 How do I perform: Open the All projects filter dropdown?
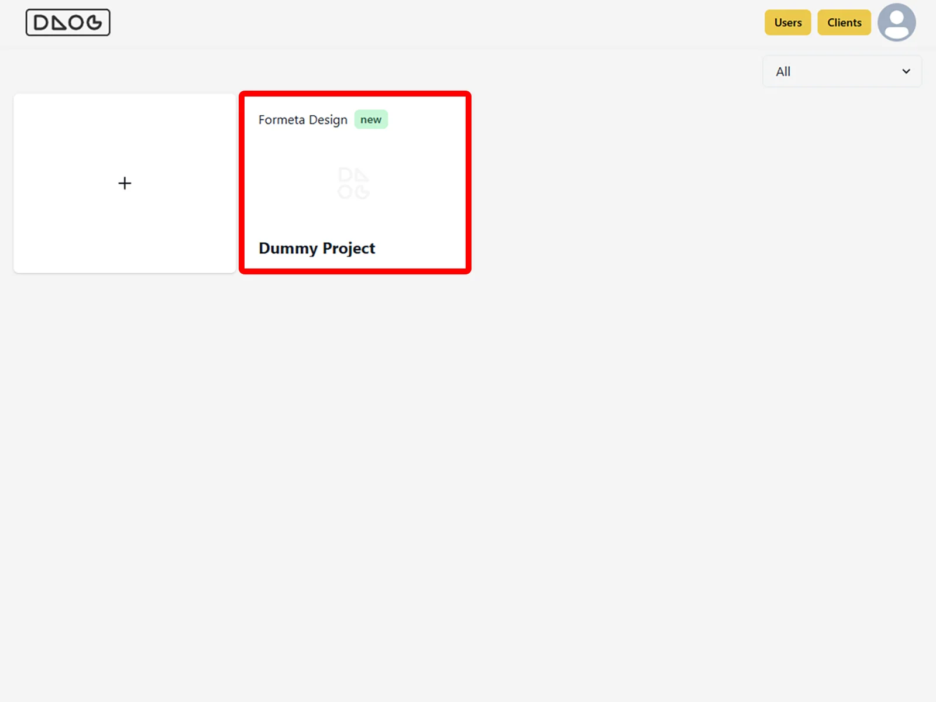[x=842, y=71]
